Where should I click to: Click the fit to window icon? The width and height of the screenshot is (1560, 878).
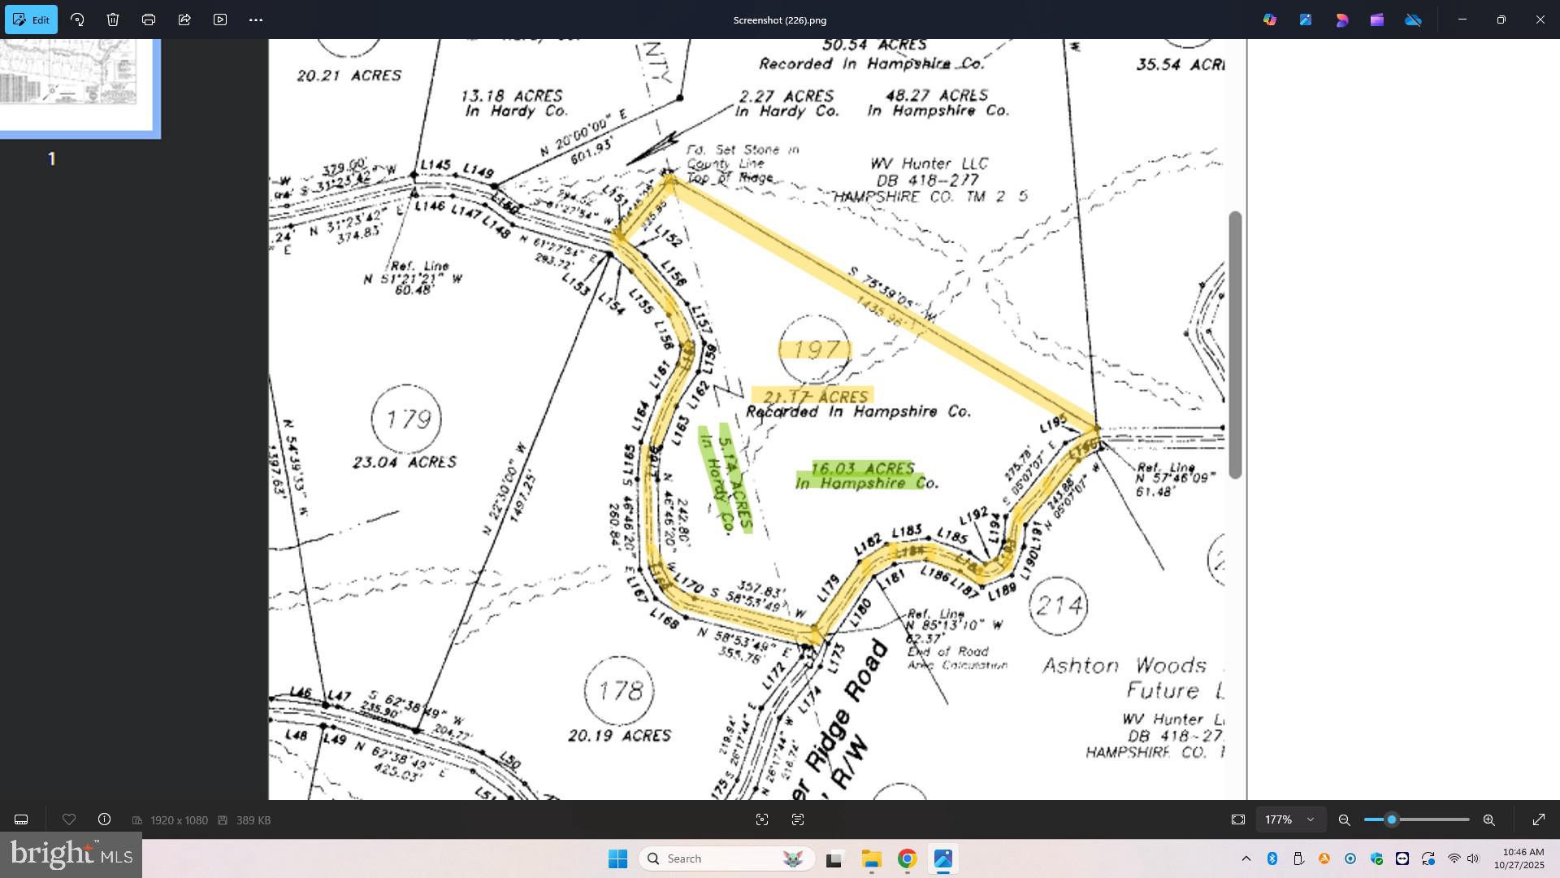[1238, 820]
